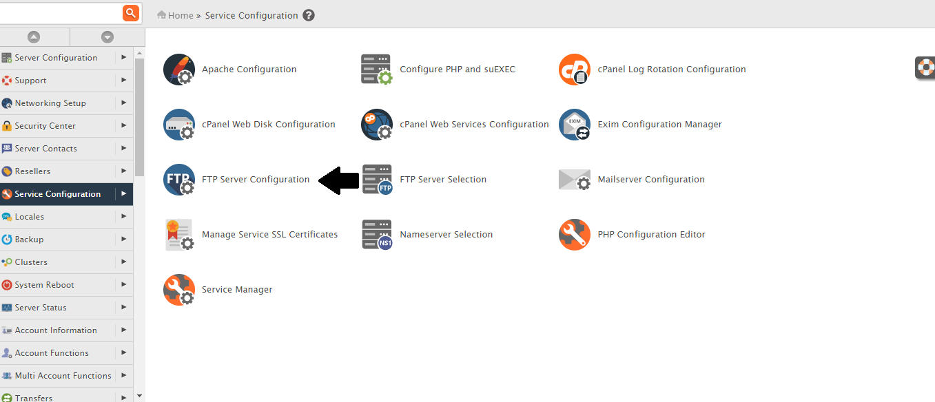This screenshot has width=935, height=402.
Task: Expand the Support submenu arrow
Action: 124,80
